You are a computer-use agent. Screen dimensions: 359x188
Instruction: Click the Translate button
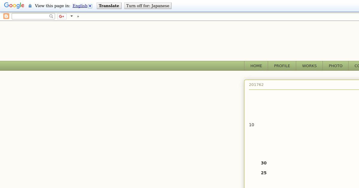coord(109,6)
